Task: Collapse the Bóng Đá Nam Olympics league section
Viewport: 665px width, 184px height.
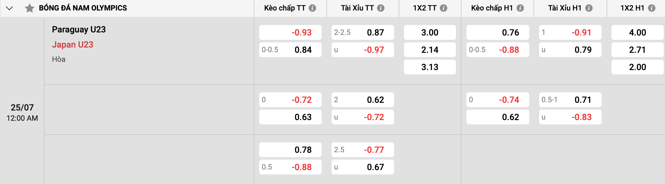Action: click(x=9, y=8)
